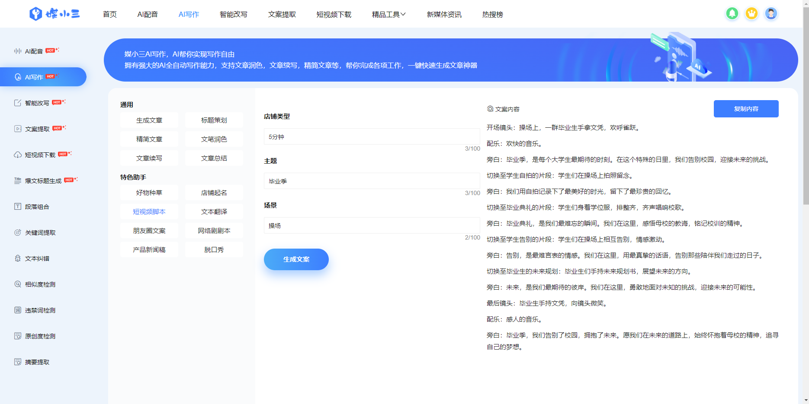Open 原创度检测 from the sidebar
809x404 pixels.
40,336
